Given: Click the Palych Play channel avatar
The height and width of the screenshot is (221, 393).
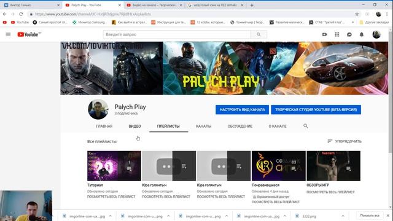Looking at the screenshot, I should pos(98,109).
